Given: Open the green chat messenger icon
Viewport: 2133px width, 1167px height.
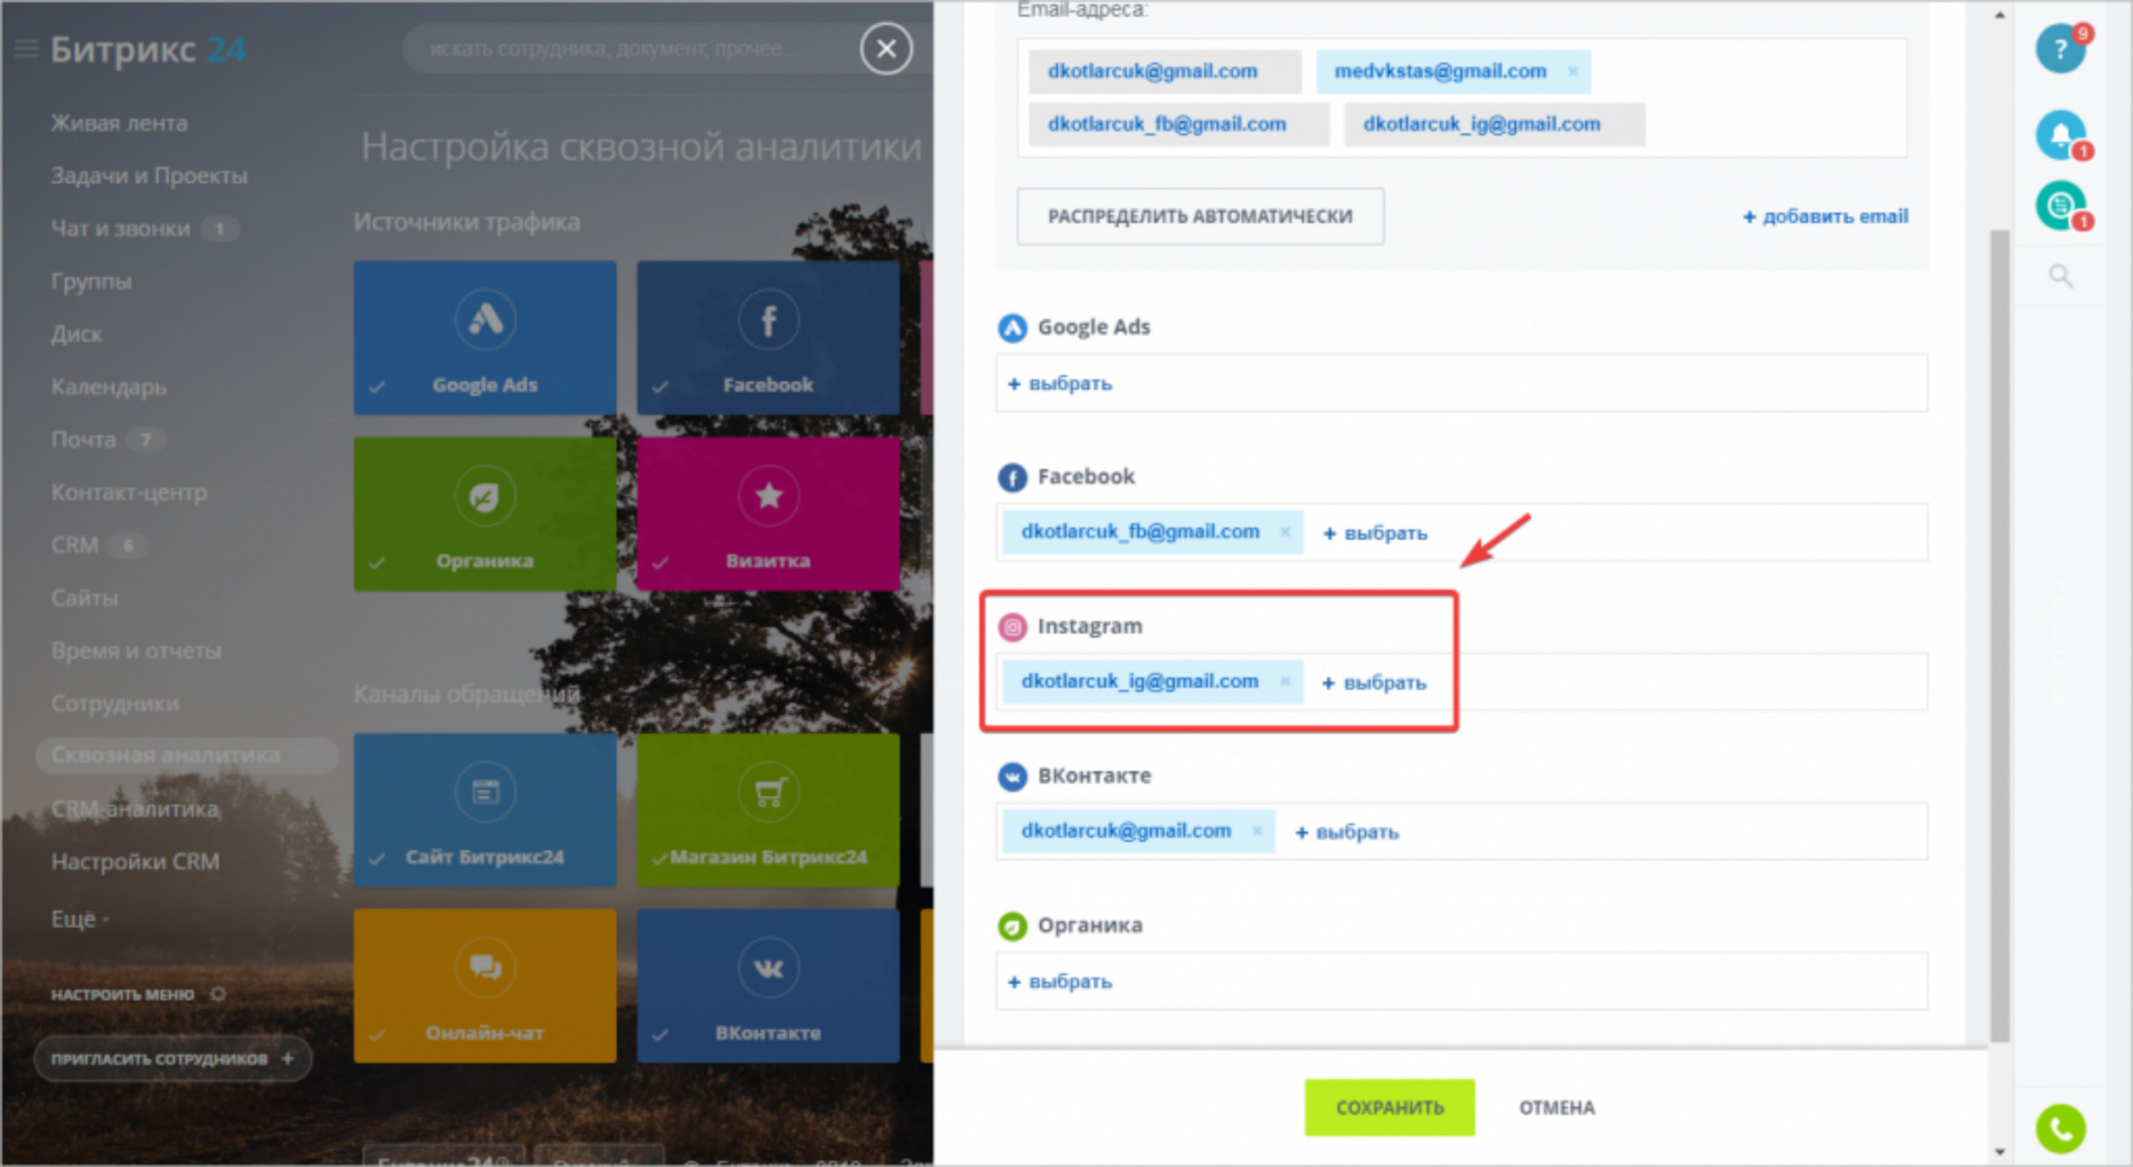Looking at the screenshot, I should pyautogui.click(x=2060, y=205).
